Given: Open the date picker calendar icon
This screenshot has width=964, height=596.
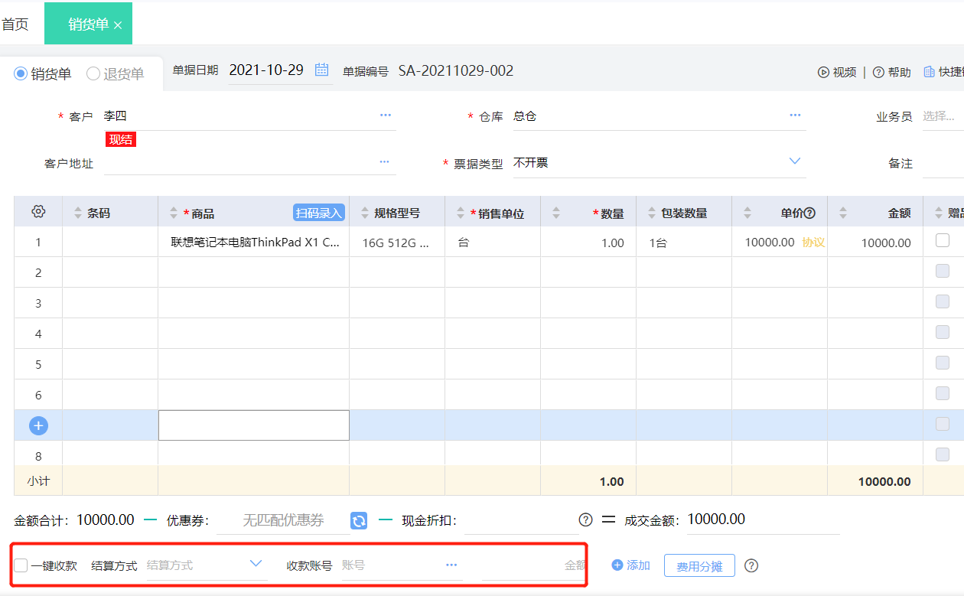Looking at the screenshot, I should click(x=321, y=70).
